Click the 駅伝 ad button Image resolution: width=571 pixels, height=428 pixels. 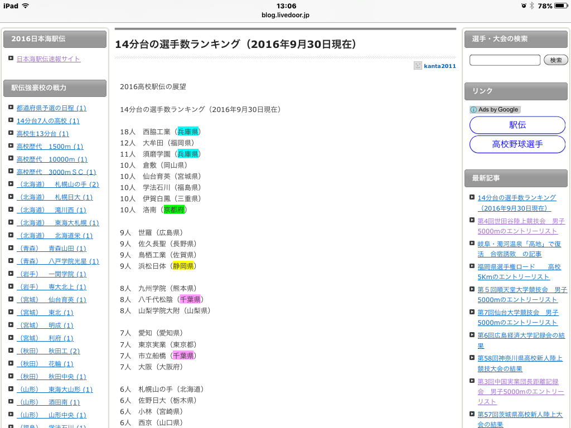(x=517, y=125)
